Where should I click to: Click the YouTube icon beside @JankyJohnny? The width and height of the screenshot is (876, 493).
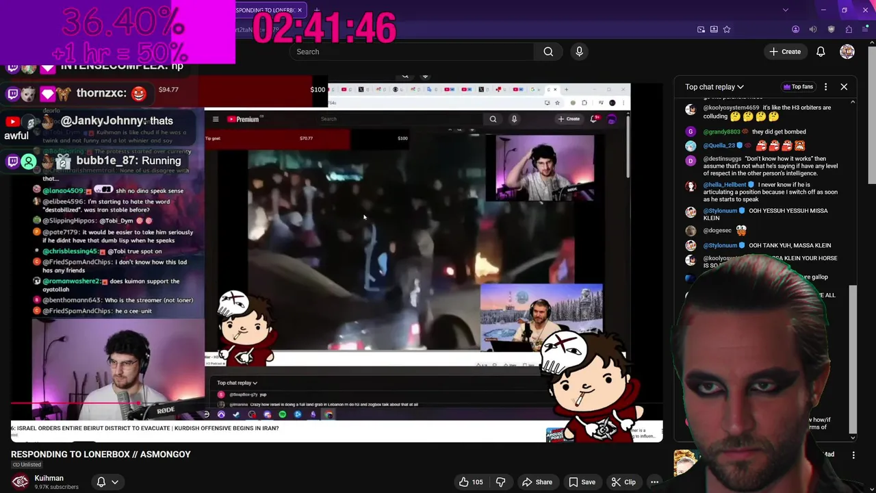(x=12, y=121)
